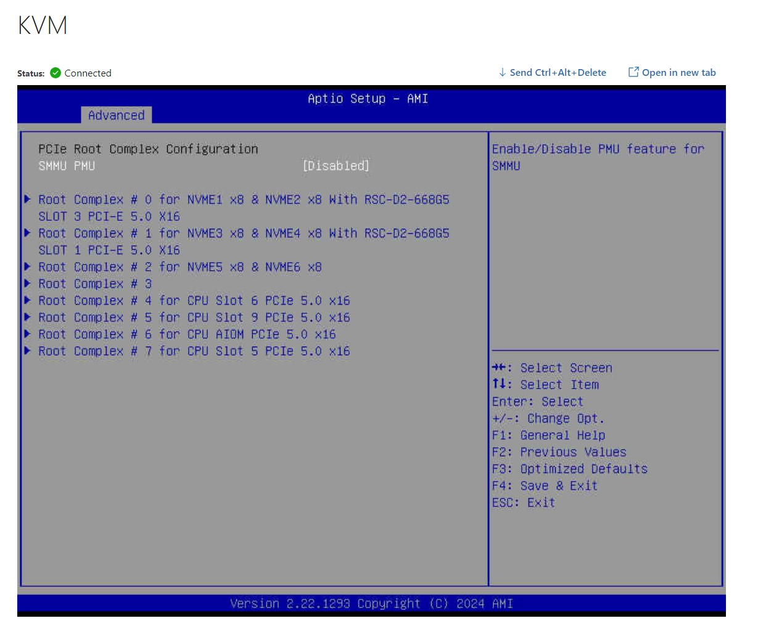The image size is (758, 634).
Task: Click the arrow beside Root Complex # 3
Action: (27, 284)
